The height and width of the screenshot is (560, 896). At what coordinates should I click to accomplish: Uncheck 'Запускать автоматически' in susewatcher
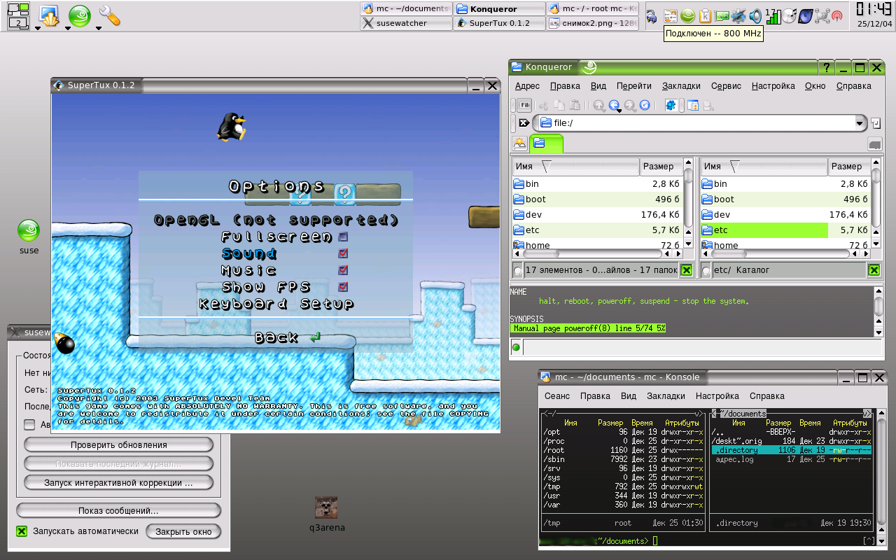click(22, 531)
